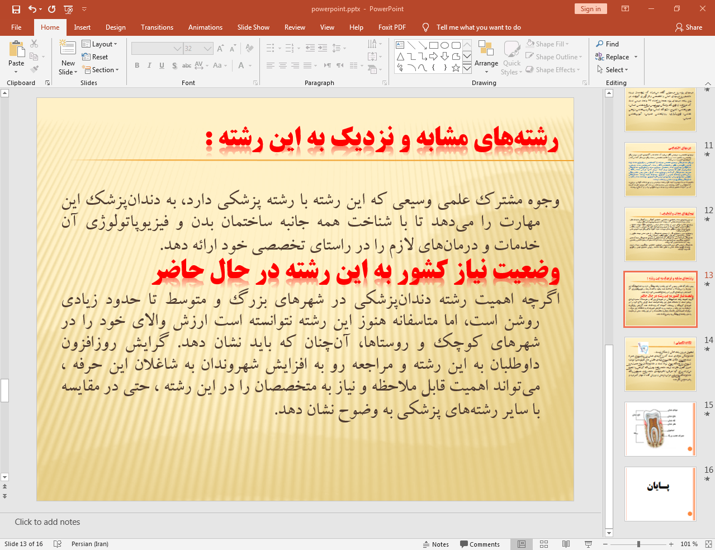This screenshot has width=715, height=550.
Task: Select slide 15 tooth diagram thumbnail
Action: (x=660, y=429)
